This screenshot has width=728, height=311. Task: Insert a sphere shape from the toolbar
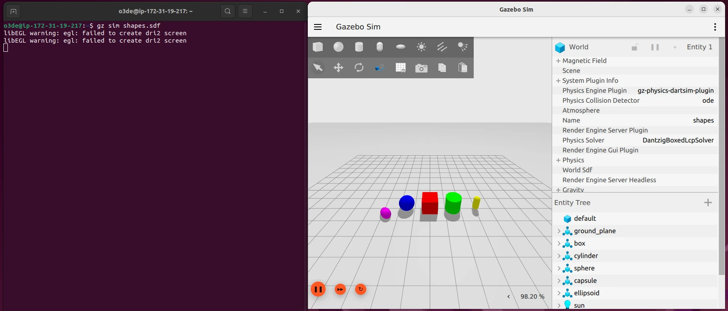click(338, 47)
